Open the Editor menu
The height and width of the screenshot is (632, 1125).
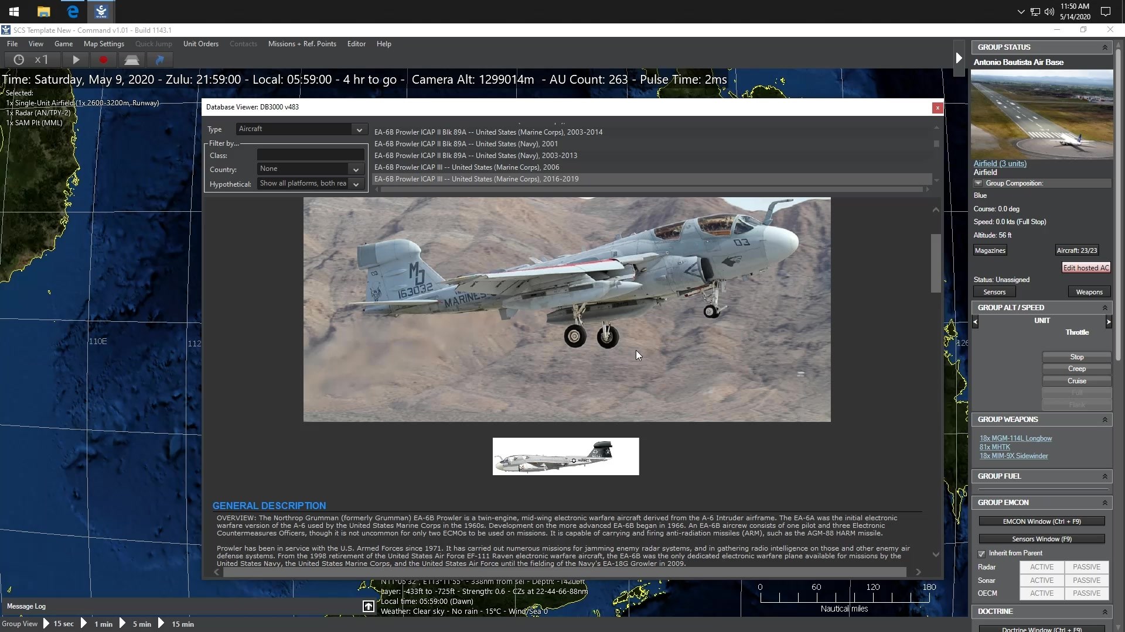tap(356, 44)
